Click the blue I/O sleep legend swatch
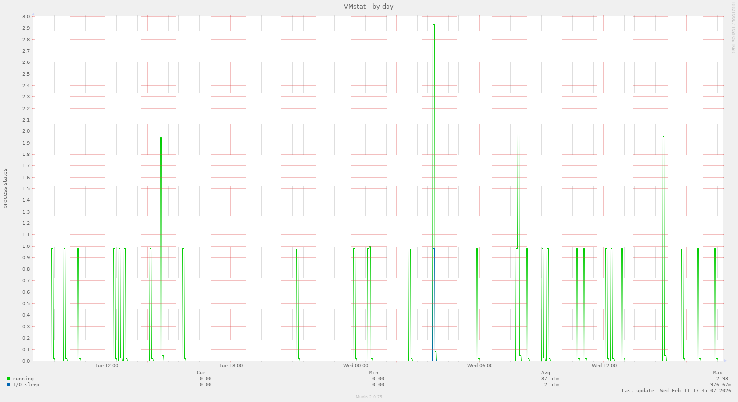 pos(8,385)
